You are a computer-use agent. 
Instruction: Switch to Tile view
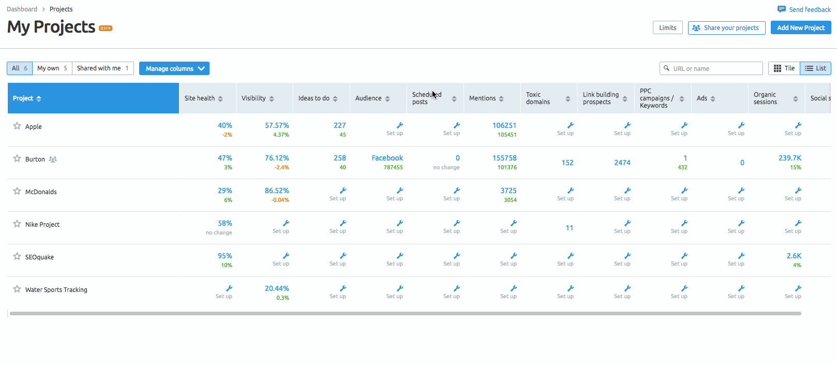(784, 68)
